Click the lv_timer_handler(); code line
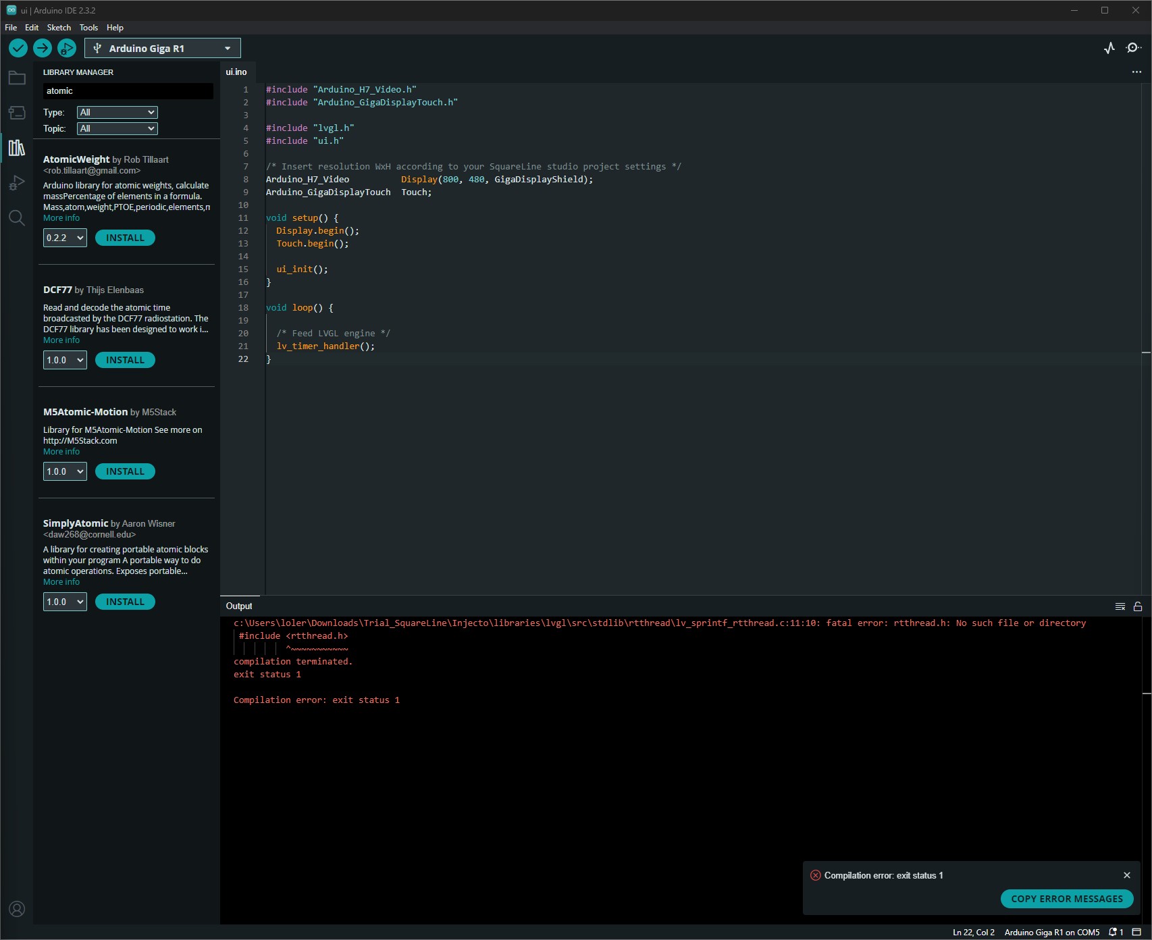This screenshot has height=940, width=1152. (x=325, y=346)
